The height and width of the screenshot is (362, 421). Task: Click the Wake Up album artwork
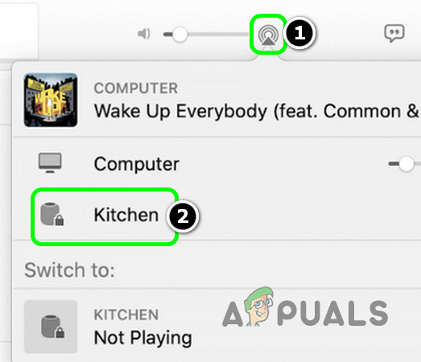51,100
